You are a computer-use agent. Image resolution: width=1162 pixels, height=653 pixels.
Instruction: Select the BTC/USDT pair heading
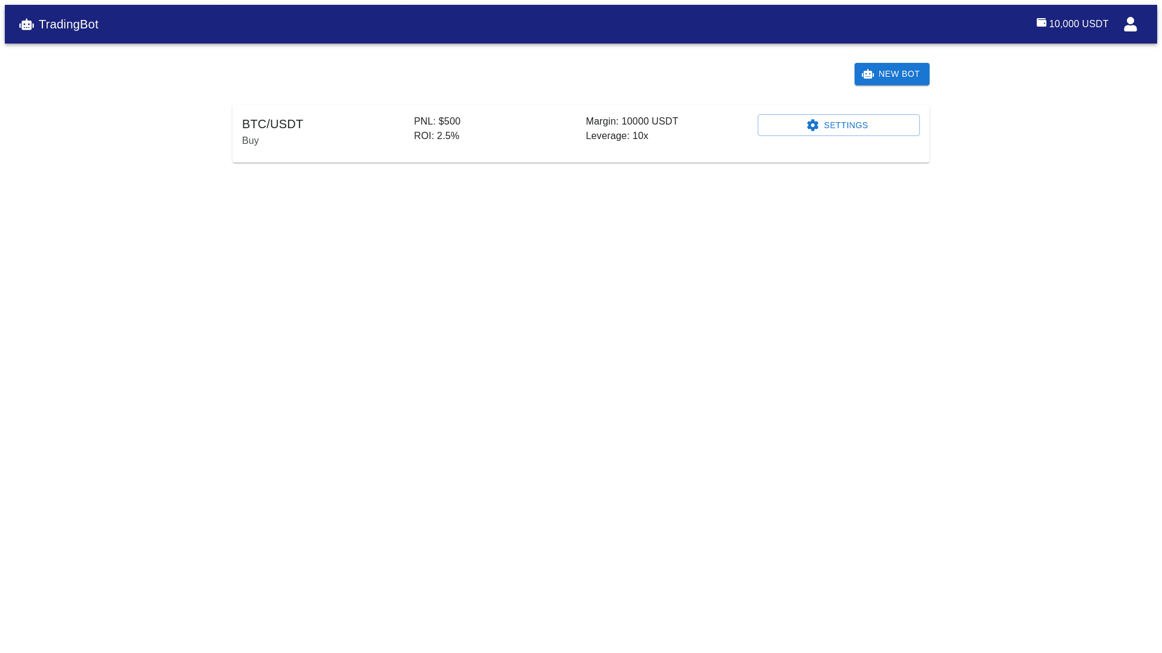[272, 124]
